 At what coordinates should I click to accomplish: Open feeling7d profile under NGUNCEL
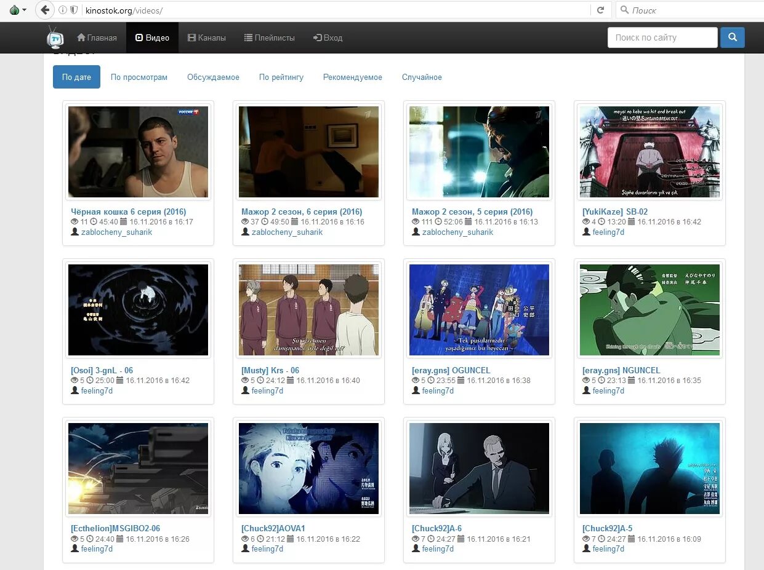(x=608, y=391)
